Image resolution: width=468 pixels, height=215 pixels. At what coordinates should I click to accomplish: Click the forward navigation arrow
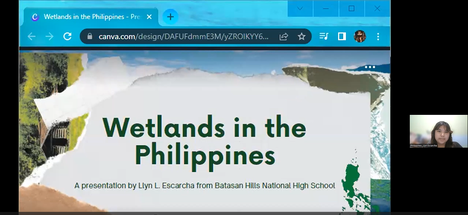point(50,37)
